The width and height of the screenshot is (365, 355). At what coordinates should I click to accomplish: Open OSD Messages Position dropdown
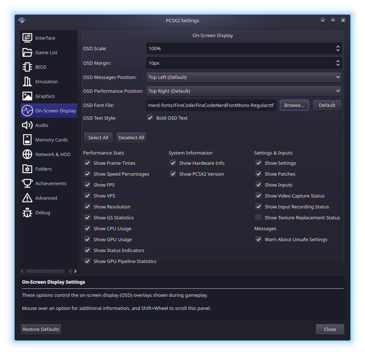(x=244, y=77)
